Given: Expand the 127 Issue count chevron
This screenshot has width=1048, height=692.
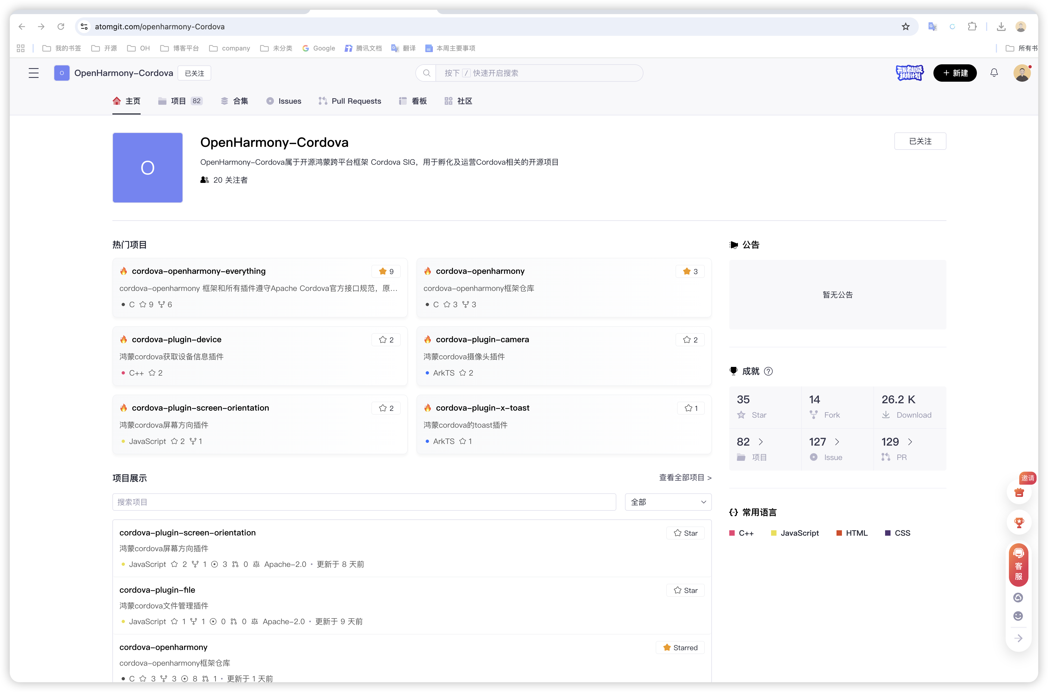Looking at the screenshot, I should point(837,442).
